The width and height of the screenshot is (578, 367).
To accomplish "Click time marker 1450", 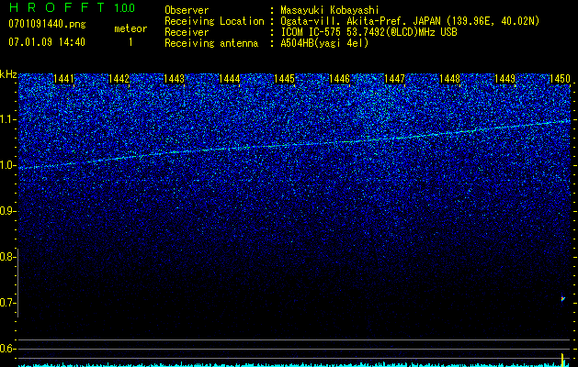I will pos(560,79).
